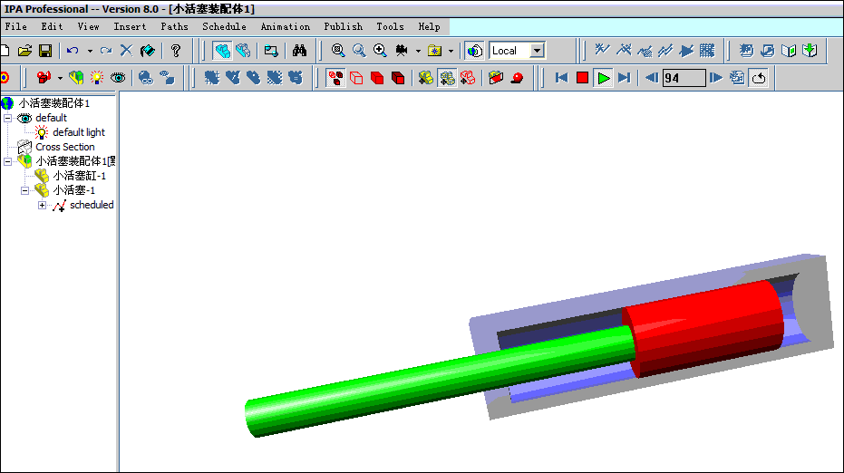Click the book with green arrow icon
The width and height of the screenshot is (844, 473).
click(x=810, y=51)
